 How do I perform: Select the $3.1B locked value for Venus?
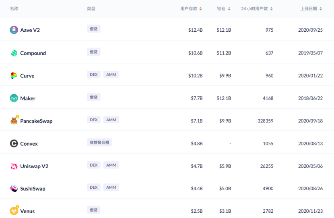(x=225, y=211)
